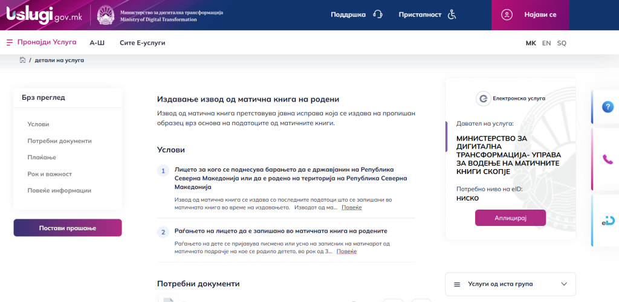Click the Ministry of Digital Transformation emblem

105,15
